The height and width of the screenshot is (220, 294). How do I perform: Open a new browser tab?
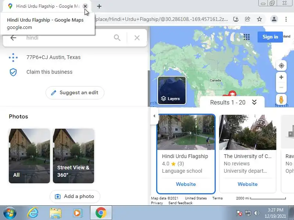[x=99, y=6]
